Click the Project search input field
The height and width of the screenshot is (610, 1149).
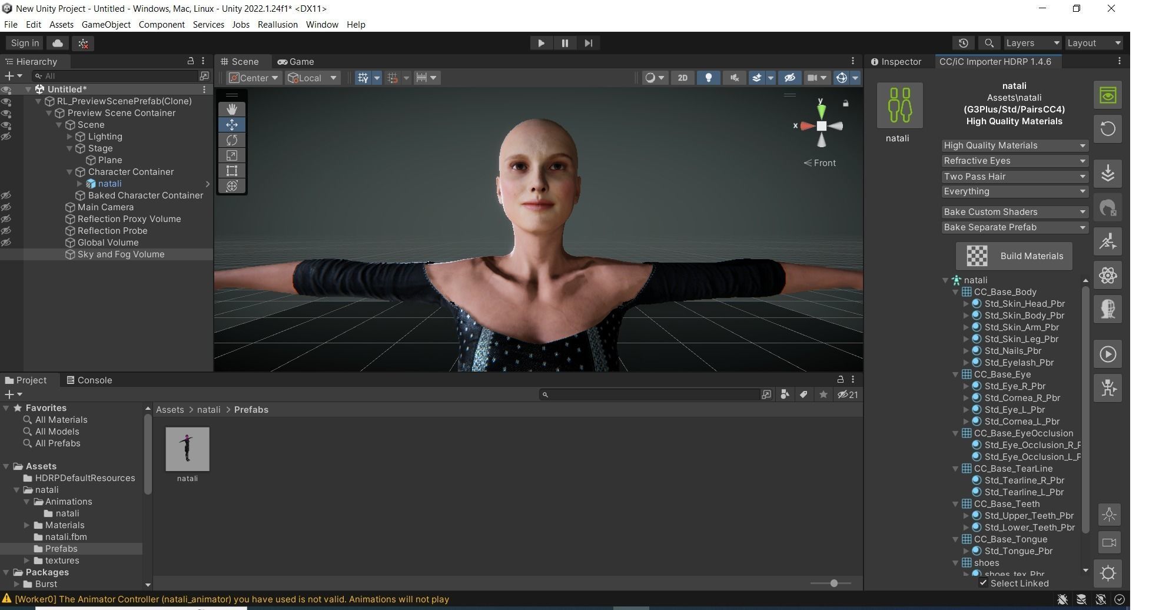point(650,394)
